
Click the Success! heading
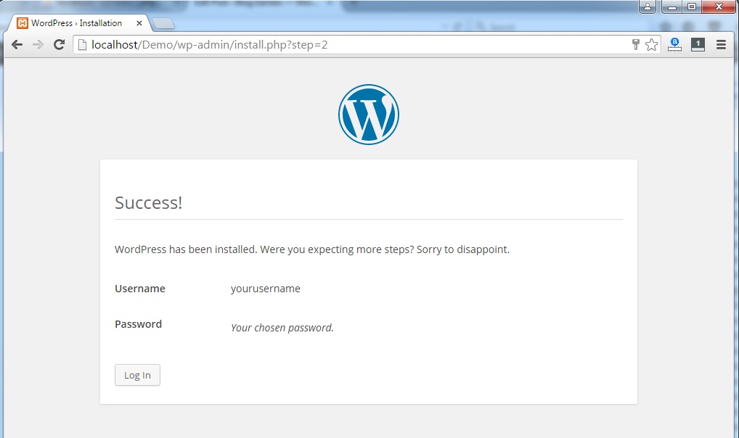(149, 202)
